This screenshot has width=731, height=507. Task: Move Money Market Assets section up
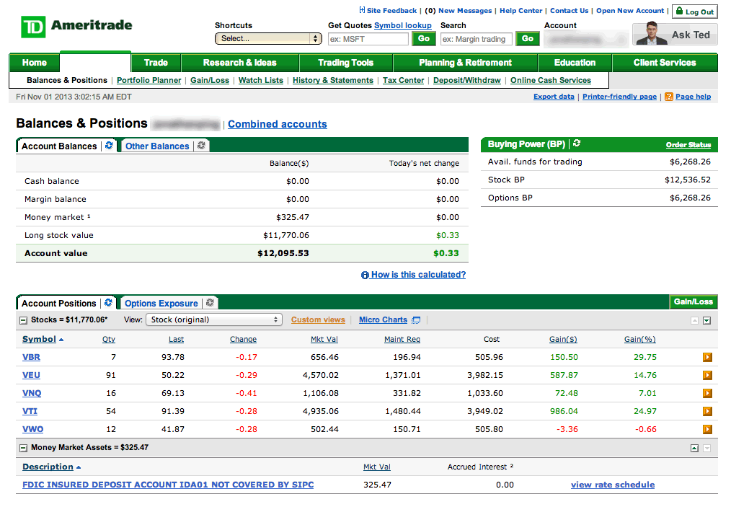click(x=695, y=449)
